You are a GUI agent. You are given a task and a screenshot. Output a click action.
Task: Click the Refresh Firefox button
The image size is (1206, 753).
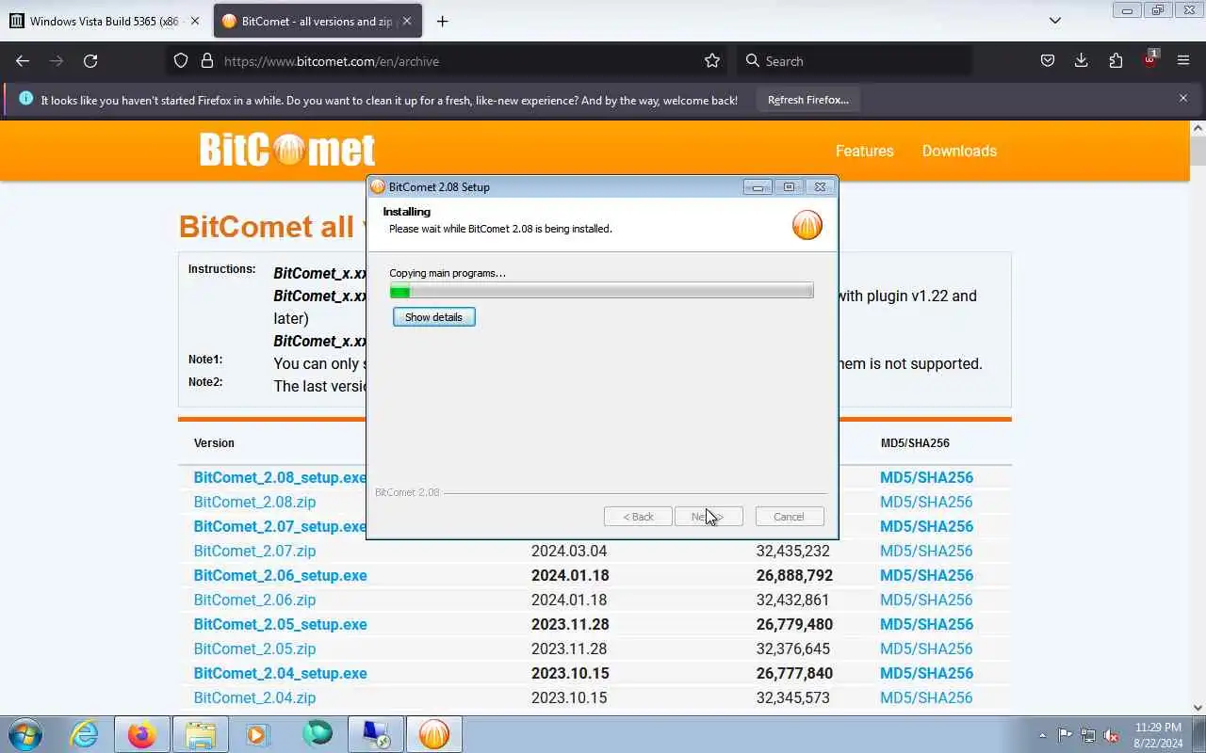(807, 100)
